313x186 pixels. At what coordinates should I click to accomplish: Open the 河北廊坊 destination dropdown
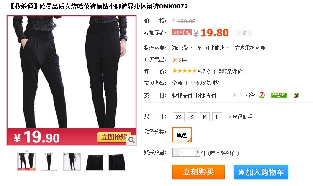tap(216, 48)
